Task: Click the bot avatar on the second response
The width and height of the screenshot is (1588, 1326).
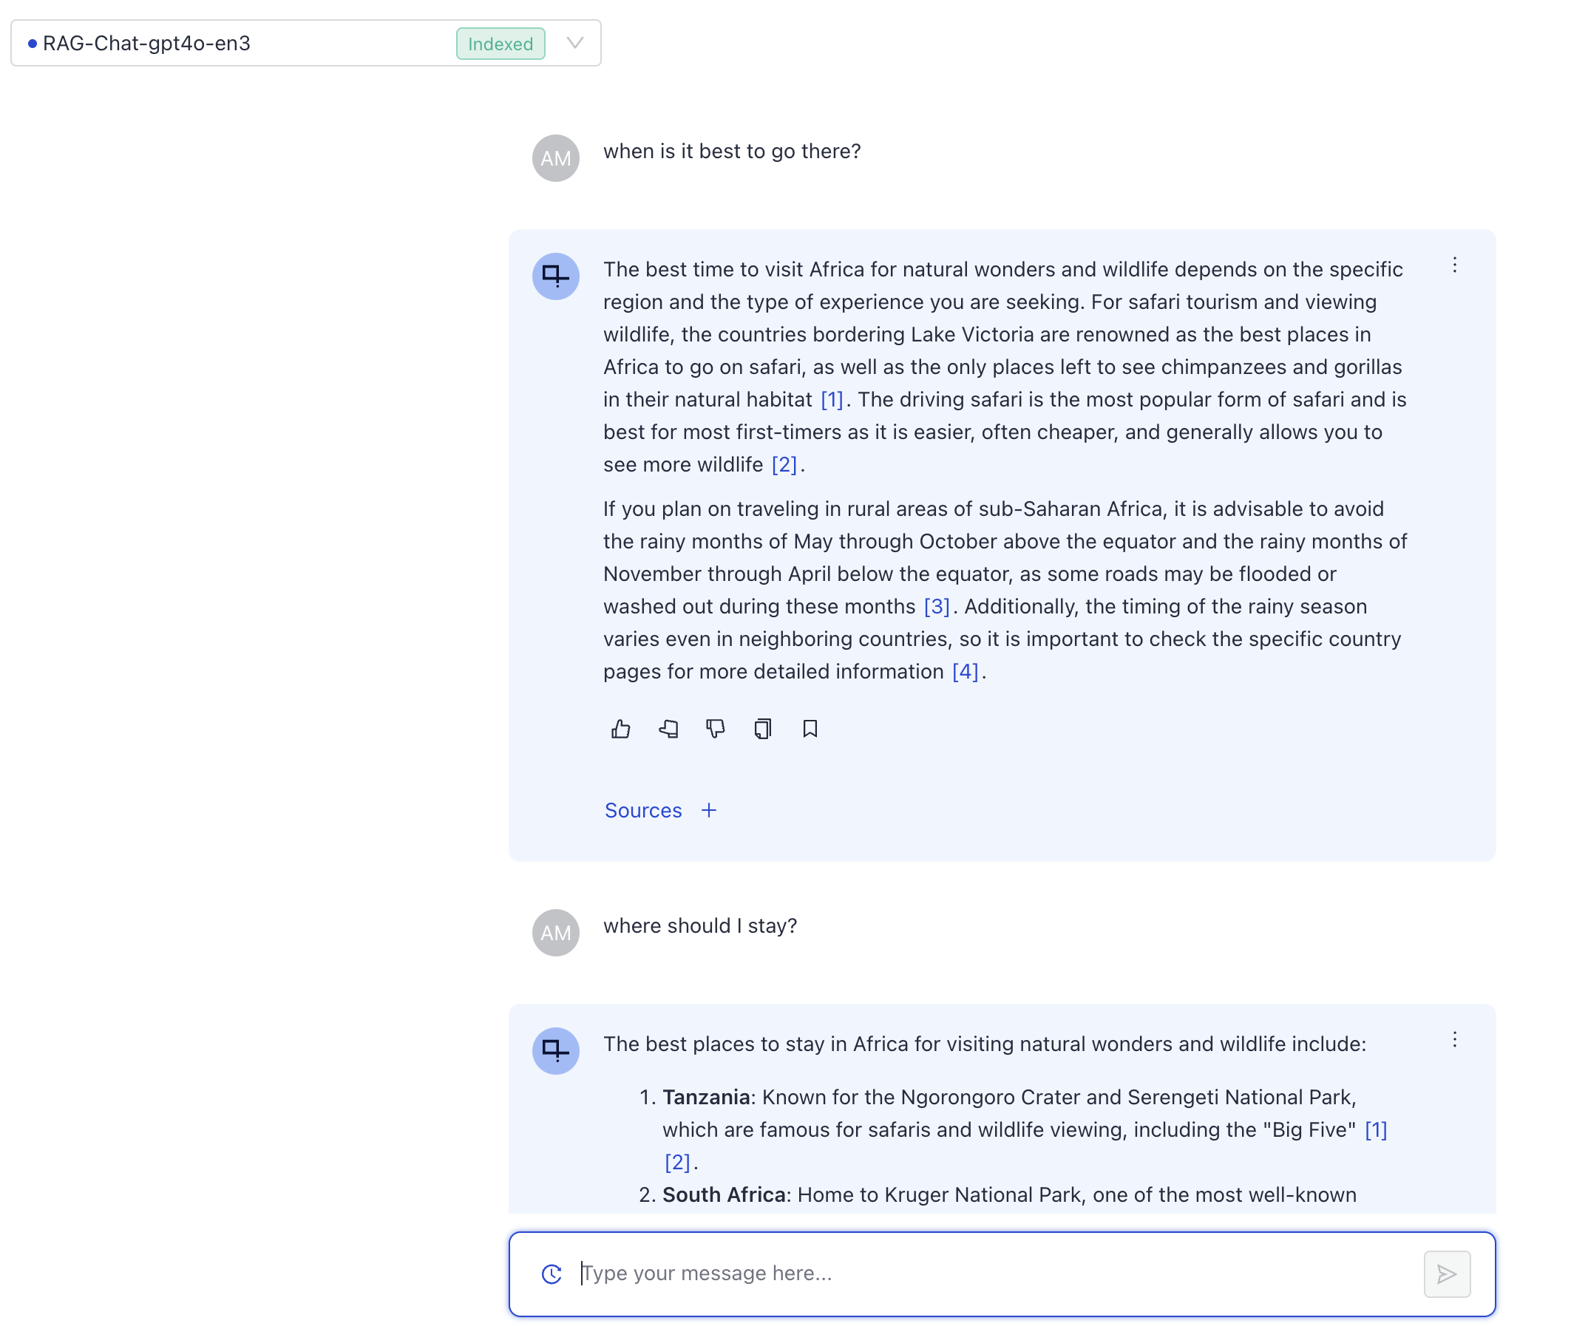Action: (556, 1051)
